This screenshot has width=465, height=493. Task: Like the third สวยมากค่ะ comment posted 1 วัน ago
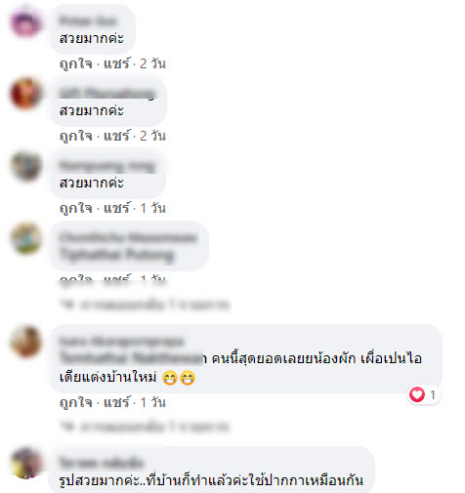click(x=76, y=208)
